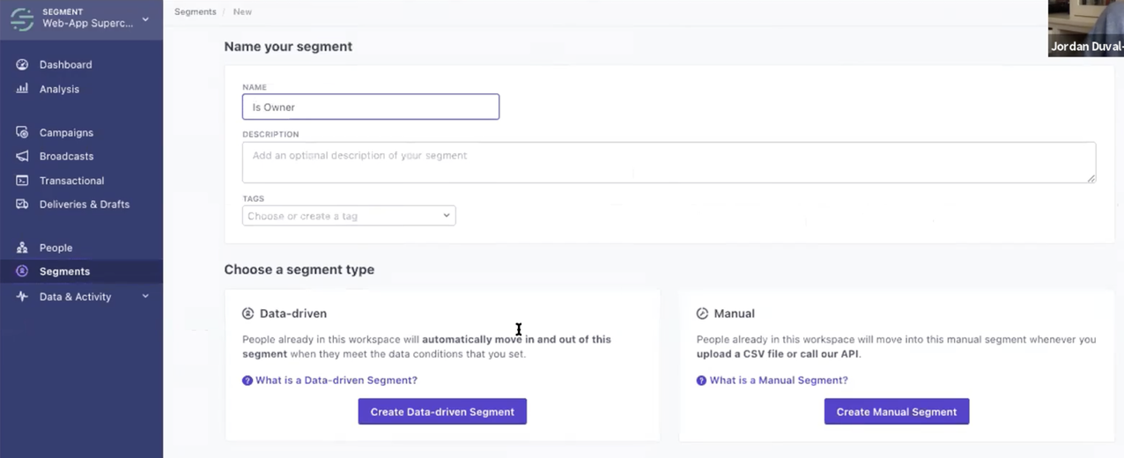Click the 'New' breadcrumb text
Image resolution: width=1124 pixels, height=458 pixels.
(x=242, y=11)
